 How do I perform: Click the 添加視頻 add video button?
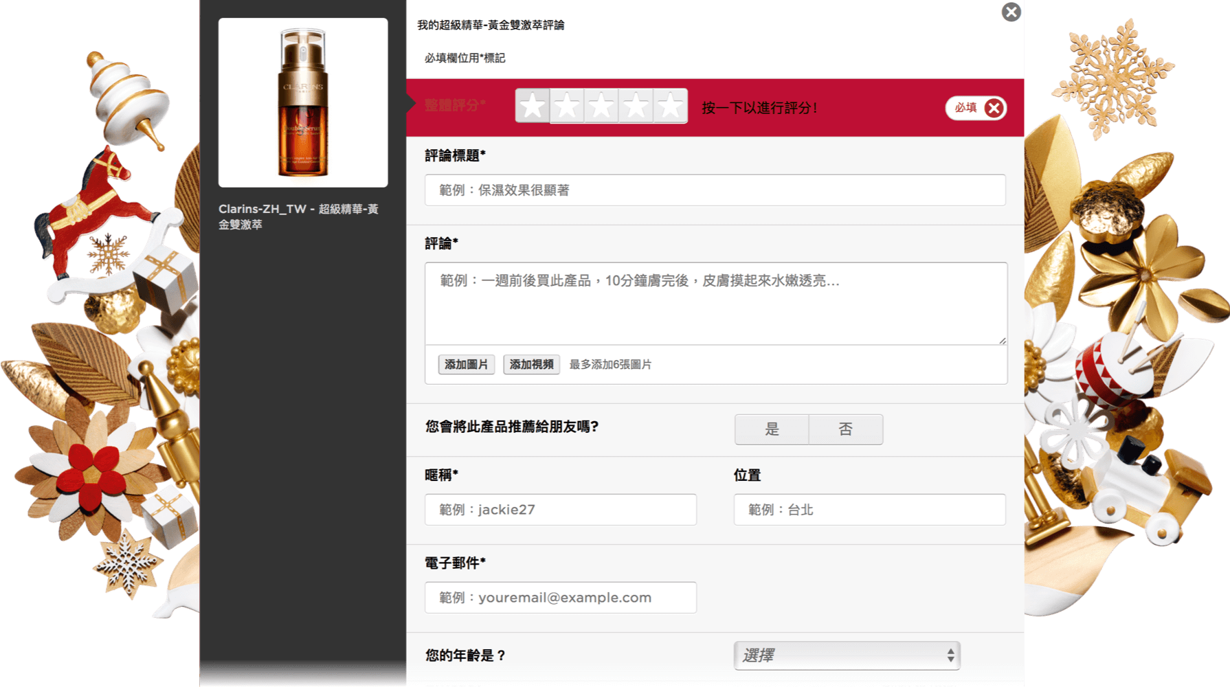coord(531,364)
